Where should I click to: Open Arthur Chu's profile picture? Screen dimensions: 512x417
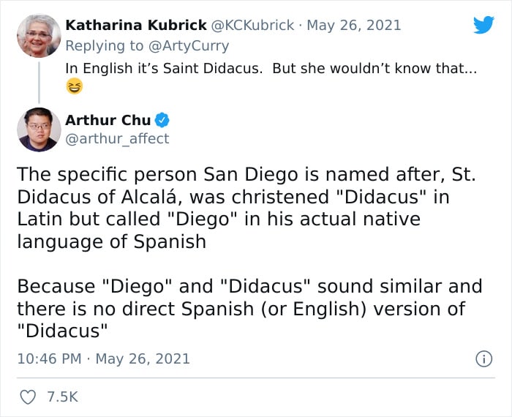[39, 129]
